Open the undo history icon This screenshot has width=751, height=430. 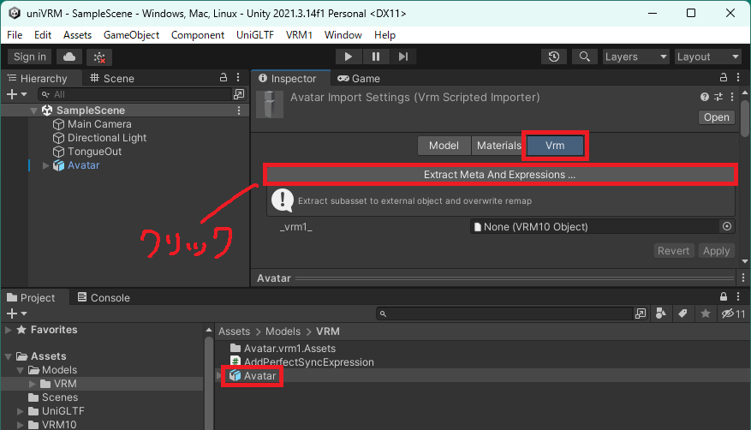click(x=554, y=57)
